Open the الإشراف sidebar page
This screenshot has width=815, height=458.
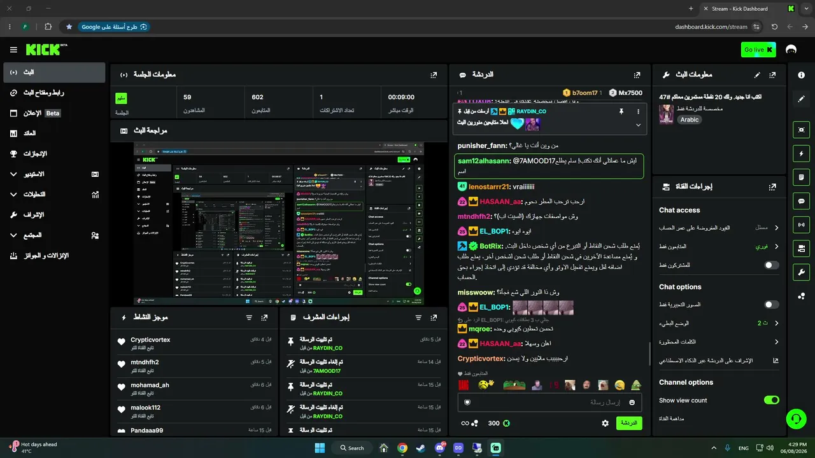point(54,215)
